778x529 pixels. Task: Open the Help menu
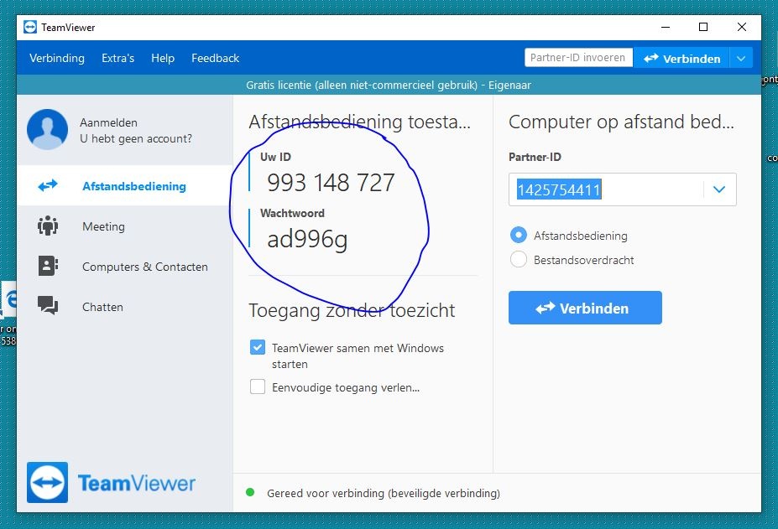coord(163,58)
